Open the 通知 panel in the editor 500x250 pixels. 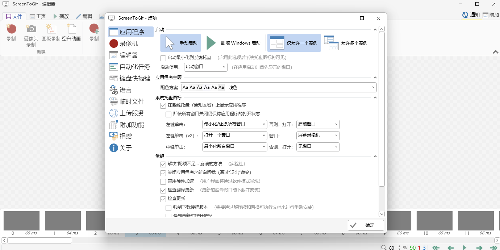[x=471, y=15]
